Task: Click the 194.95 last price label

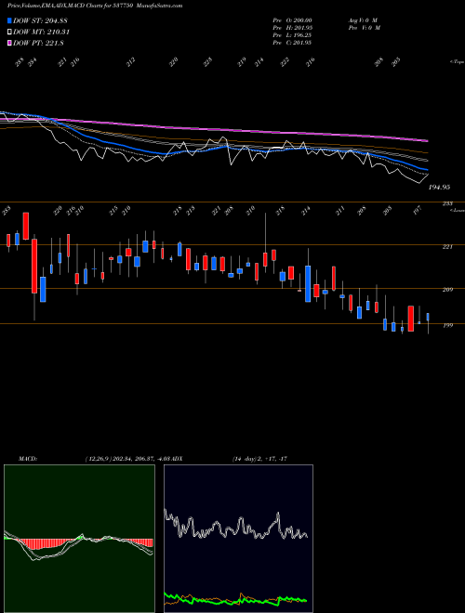Action: click(439, 188)
